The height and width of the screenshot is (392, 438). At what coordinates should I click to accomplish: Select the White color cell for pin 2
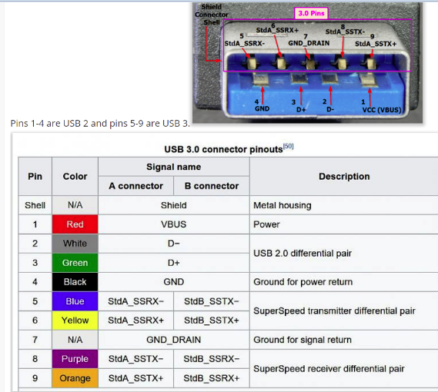click(x=75, y=244)
